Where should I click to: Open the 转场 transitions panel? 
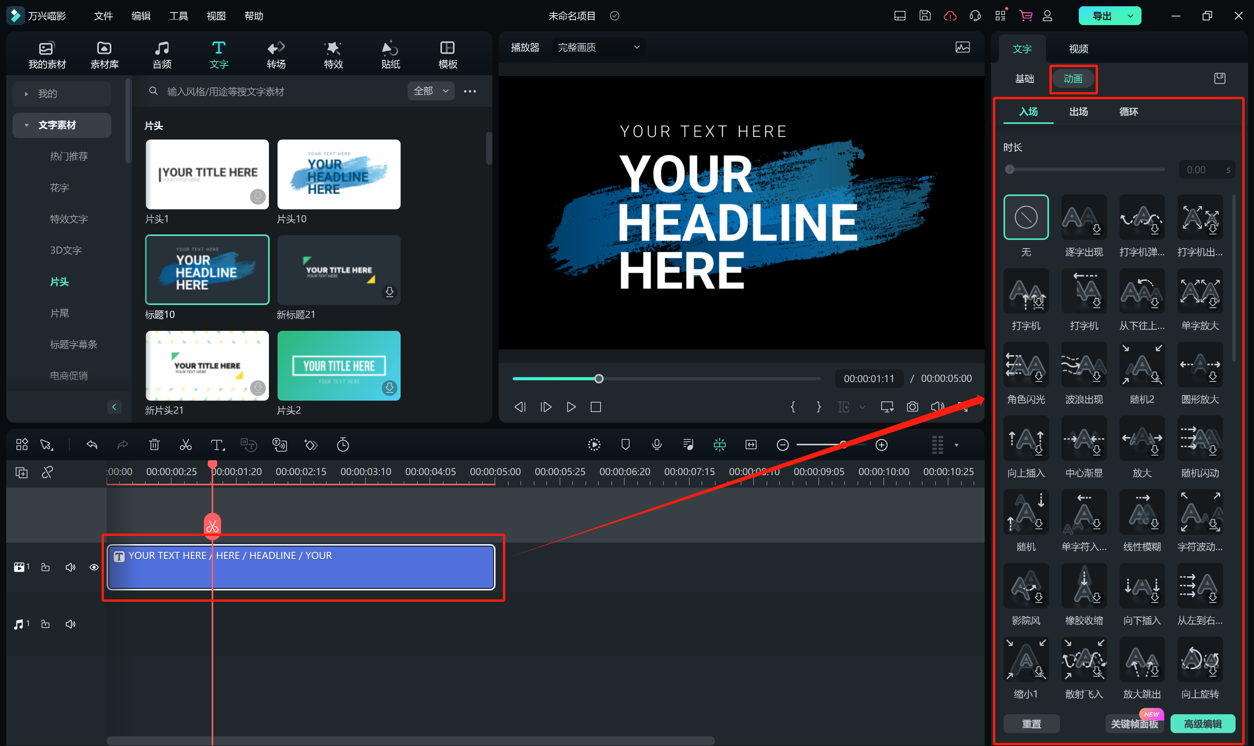276,54
